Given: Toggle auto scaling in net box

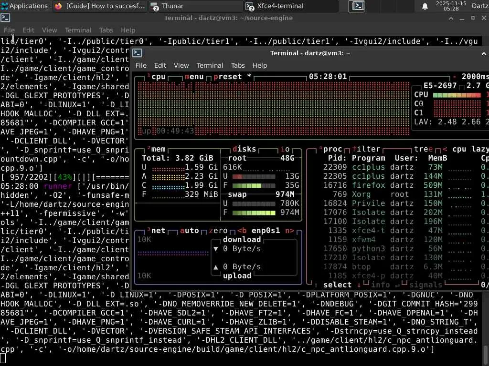Looking at the screenshot, I should click(189, 231).
